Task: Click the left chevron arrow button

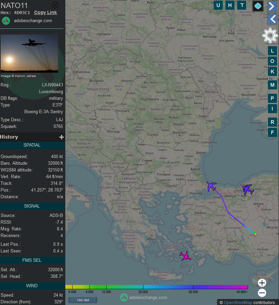Action: 272,19
